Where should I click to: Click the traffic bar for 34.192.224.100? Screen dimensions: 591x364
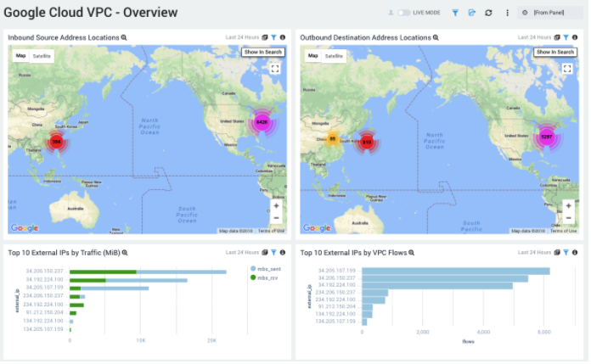(x=128, y=280)
